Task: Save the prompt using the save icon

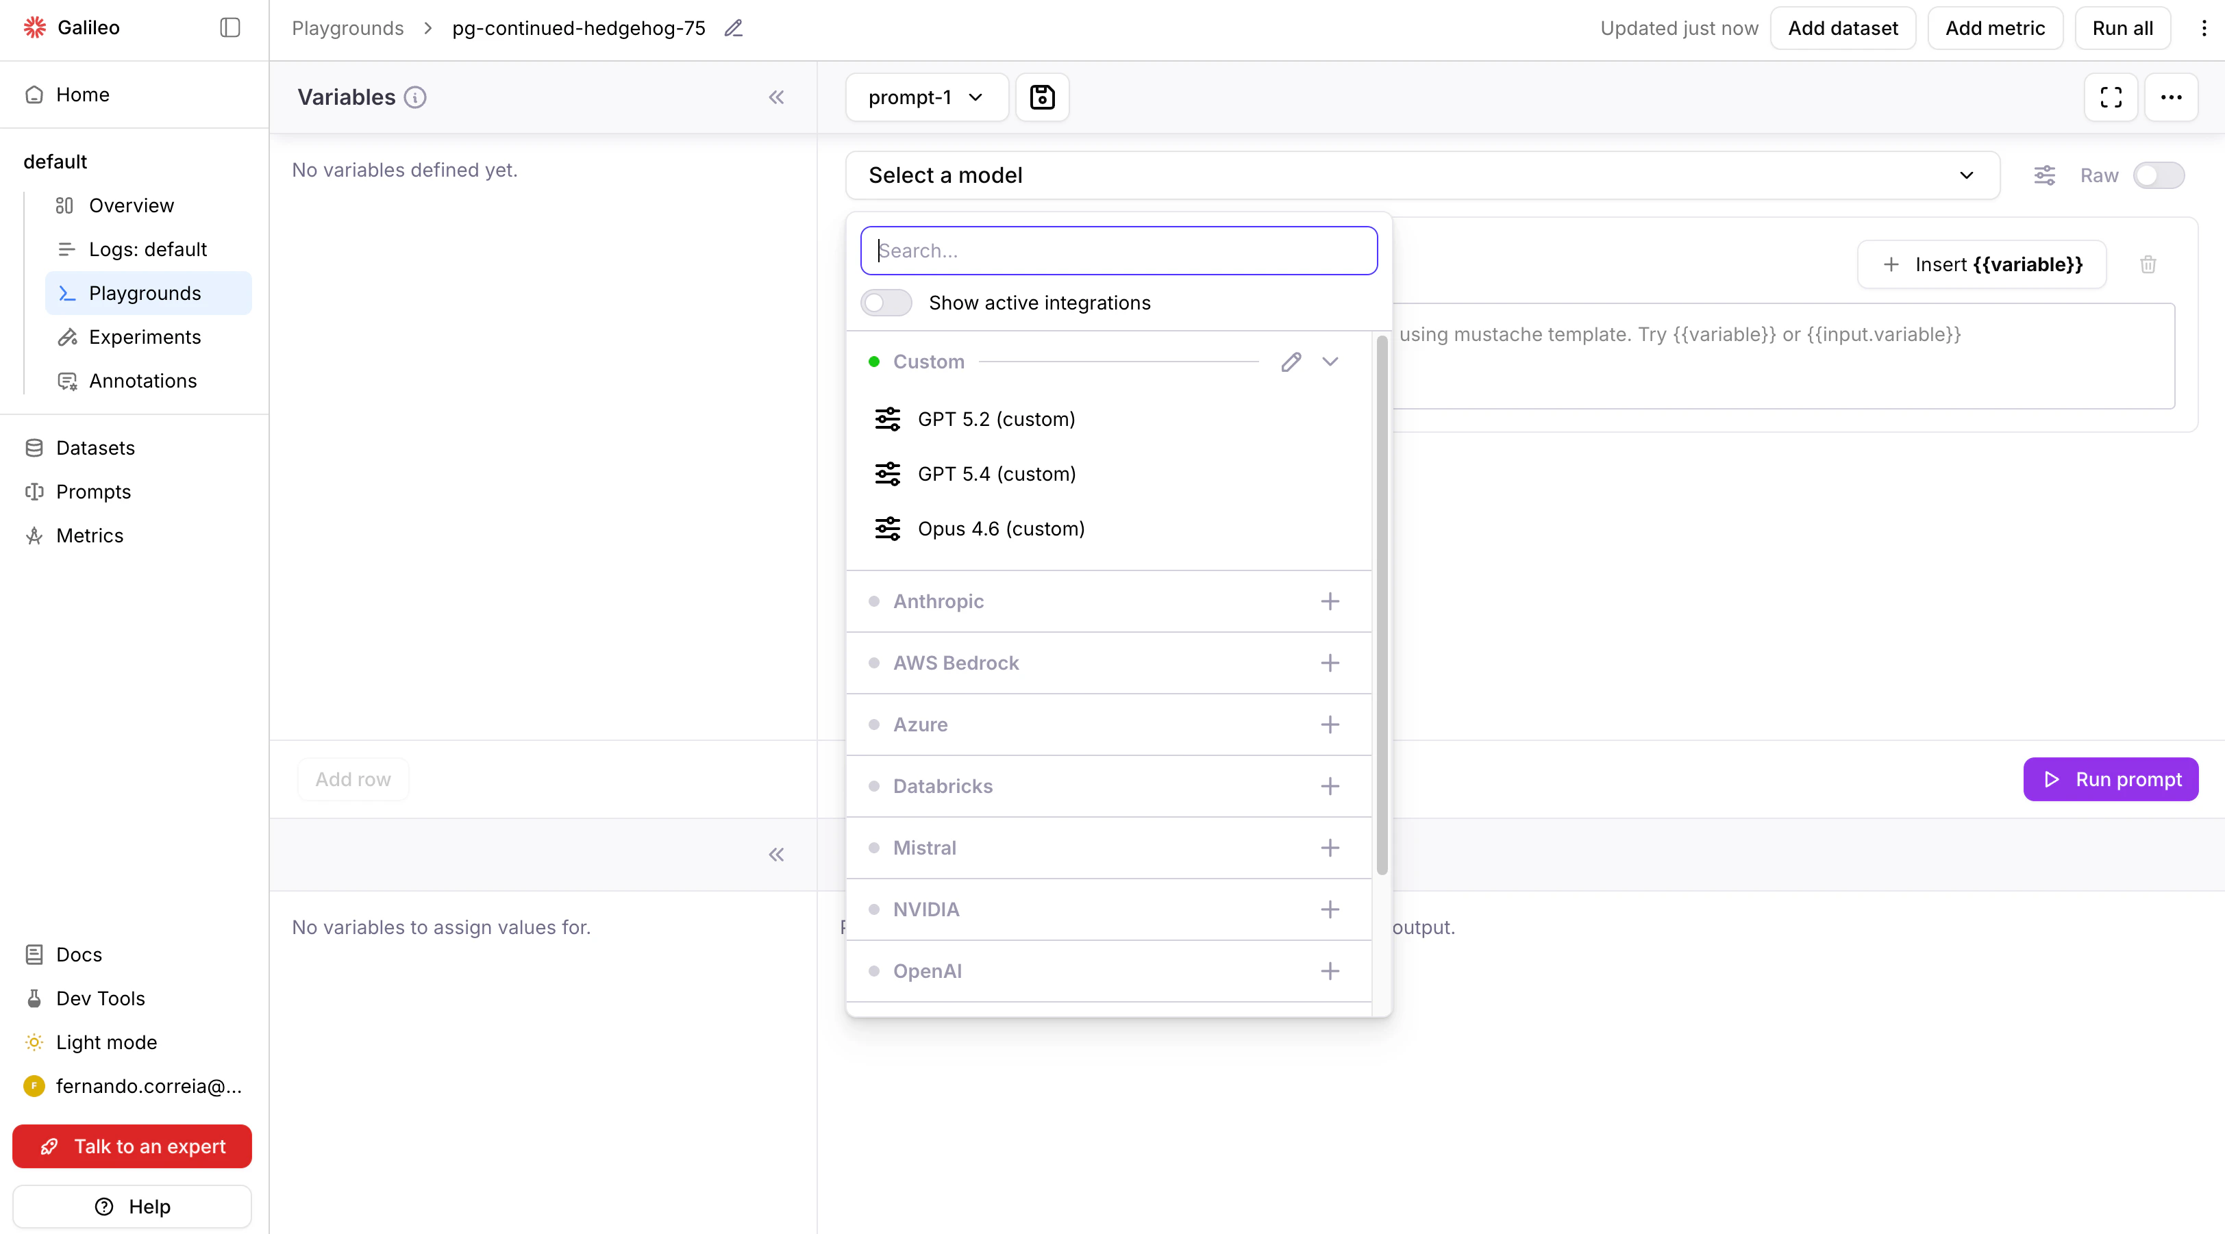Action: [1042, 97]
